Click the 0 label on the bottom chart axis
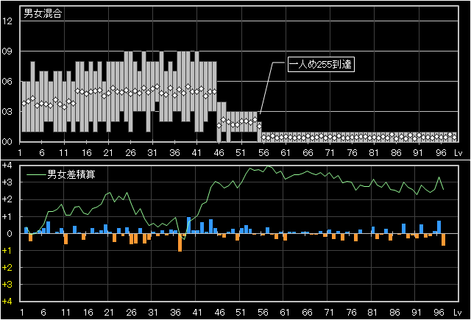Image resolution: width=471 pixels, height=320 pixels. [x=10, y=233]
